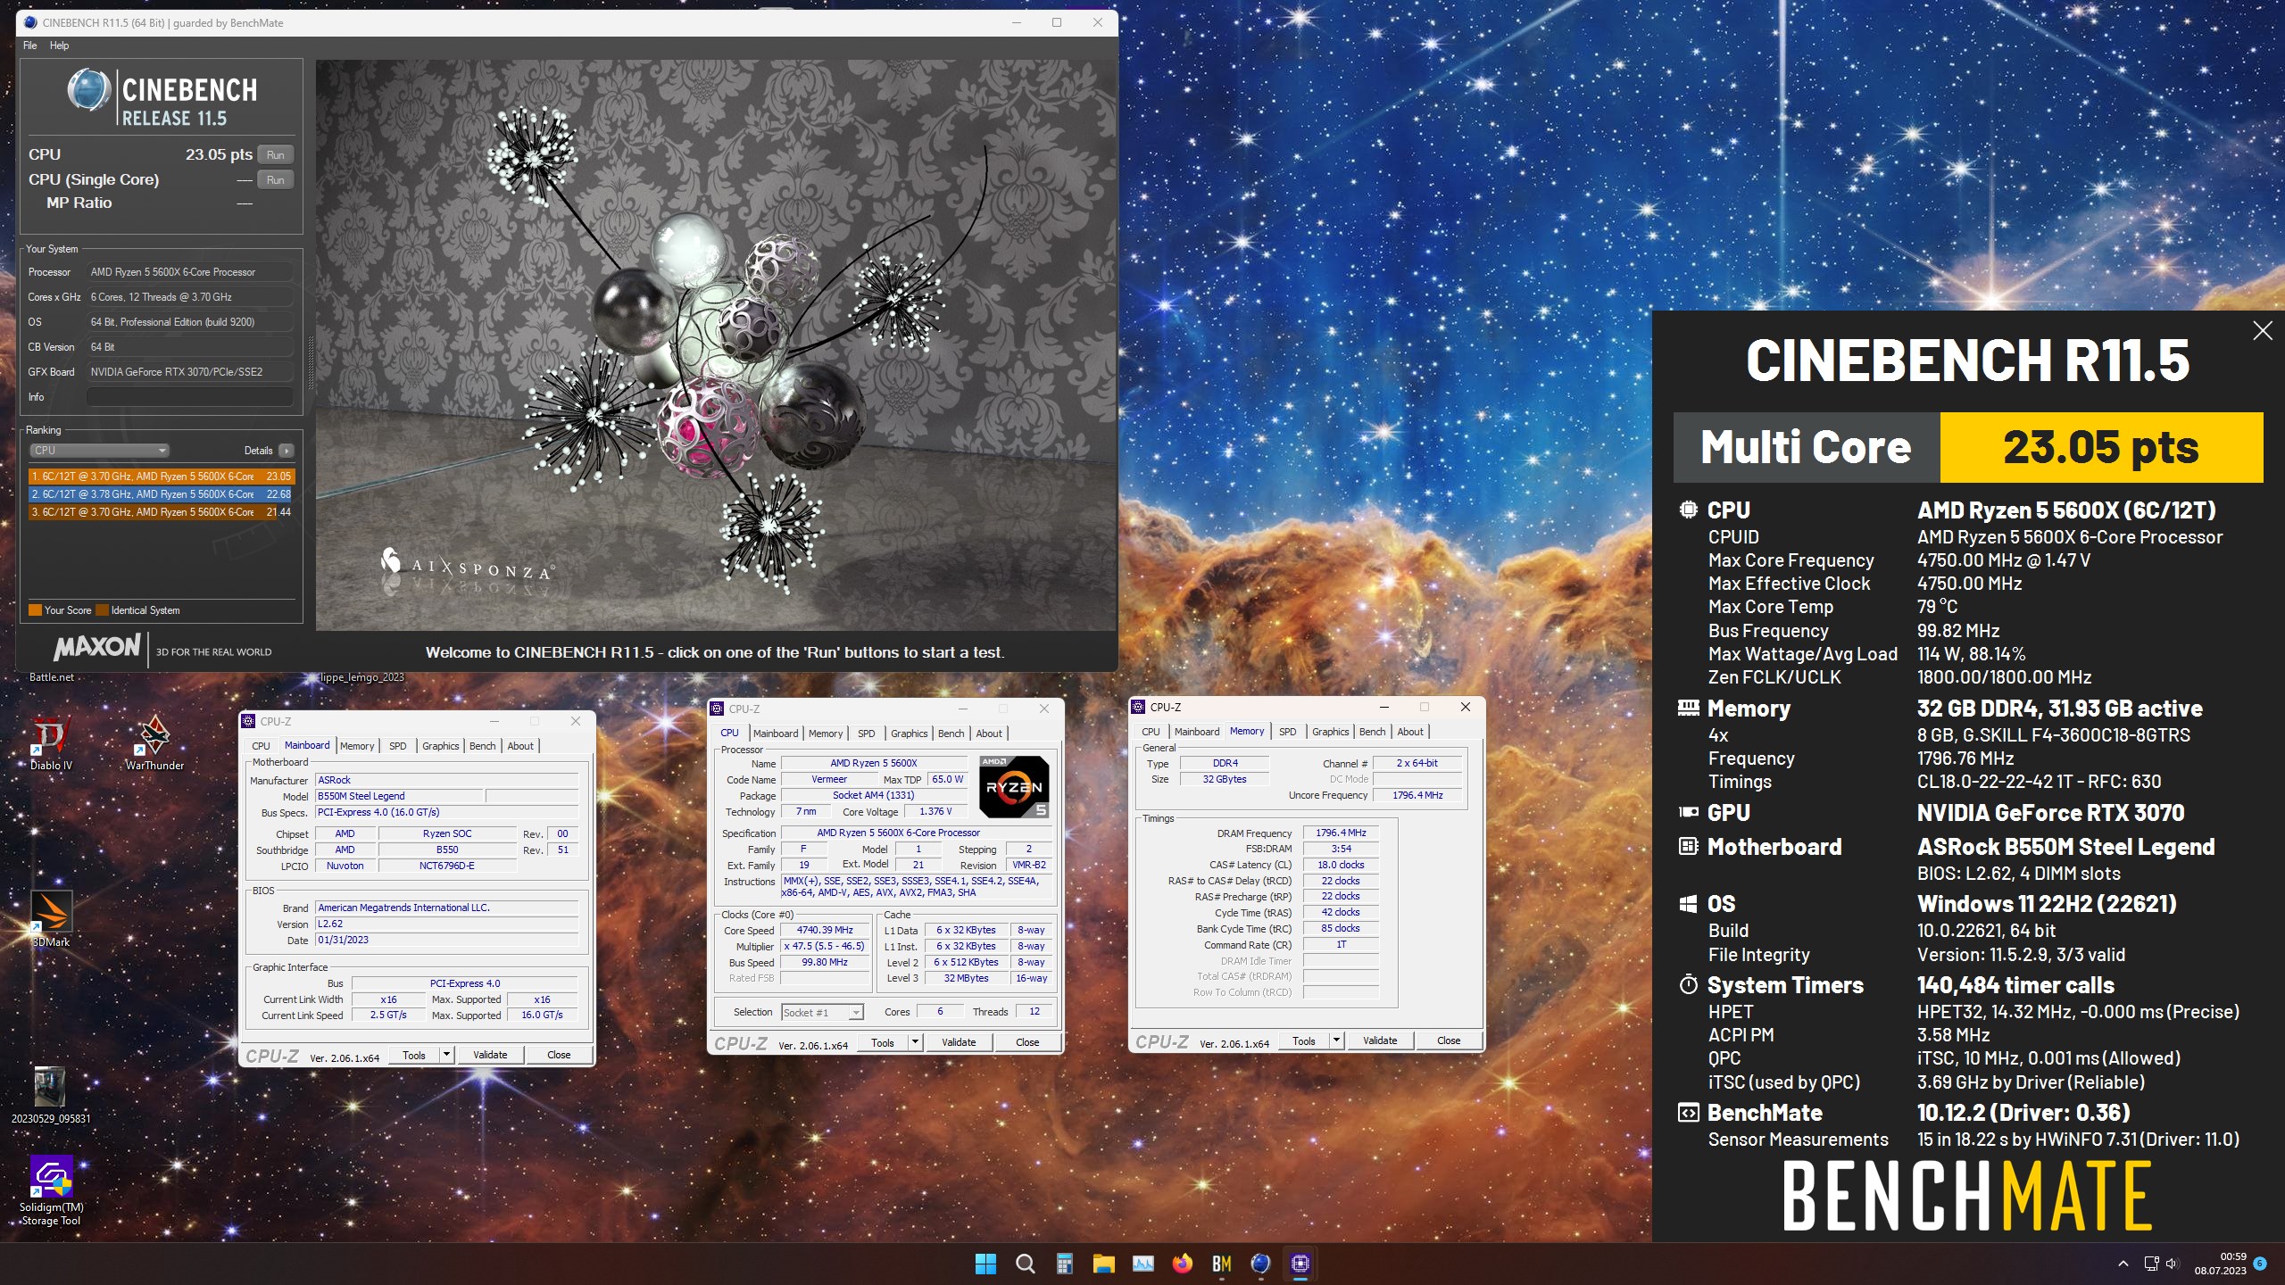Expand Tools dropdown arrow in CPU-Z Memory window
2285x1285 pixels.
pyautogui.click(x=1336, y=1040)
